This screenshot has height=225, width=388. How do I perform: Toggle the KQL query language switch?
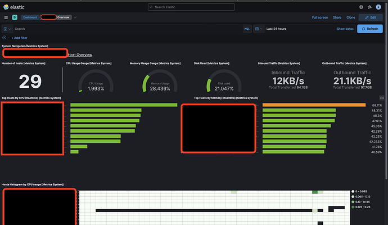click(247, 29)
